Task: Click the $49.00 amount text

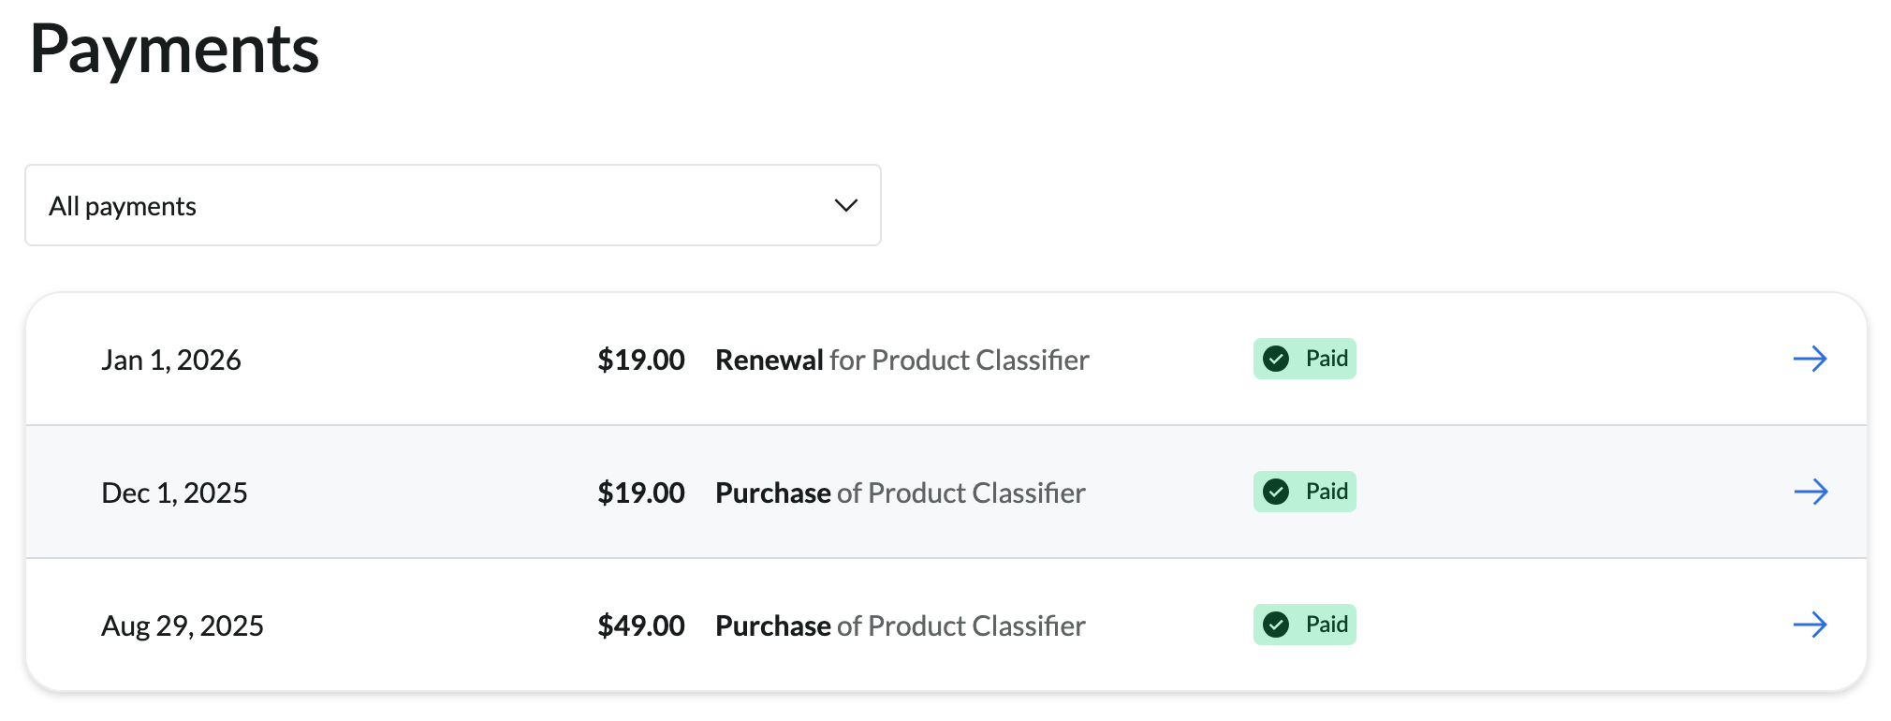Action: coord(642,625)
